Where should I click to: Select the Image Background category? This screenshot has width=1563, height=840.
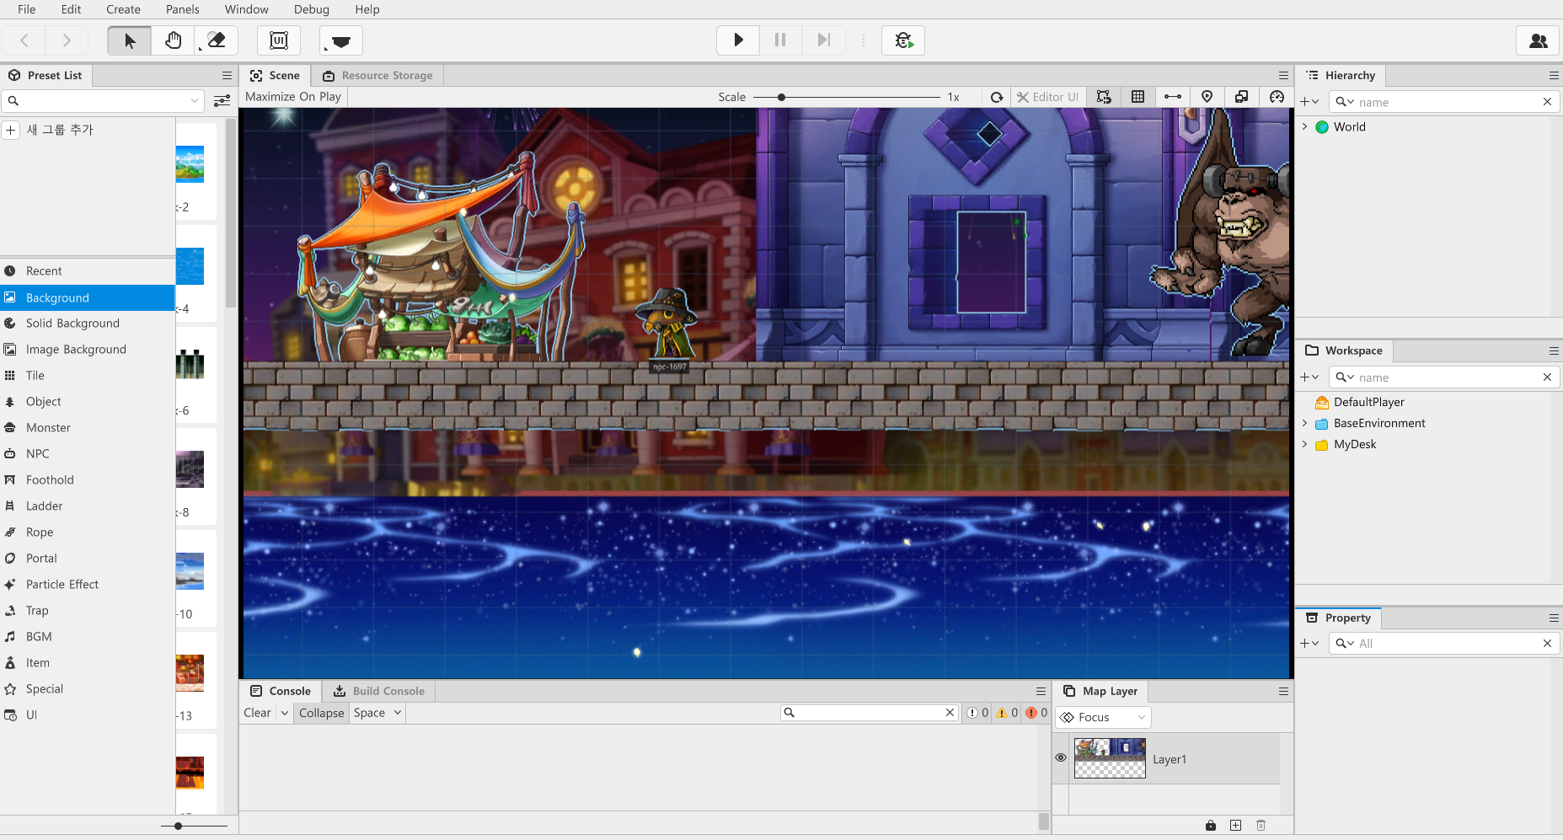coord(88,350)
